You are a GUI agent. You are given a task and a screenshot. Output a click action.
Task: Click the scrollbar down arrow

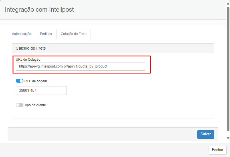coord(228,138)
